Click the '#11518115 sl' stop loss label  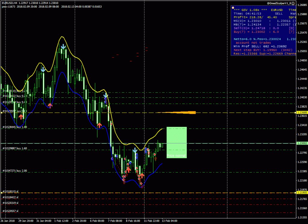click(11, 191)
